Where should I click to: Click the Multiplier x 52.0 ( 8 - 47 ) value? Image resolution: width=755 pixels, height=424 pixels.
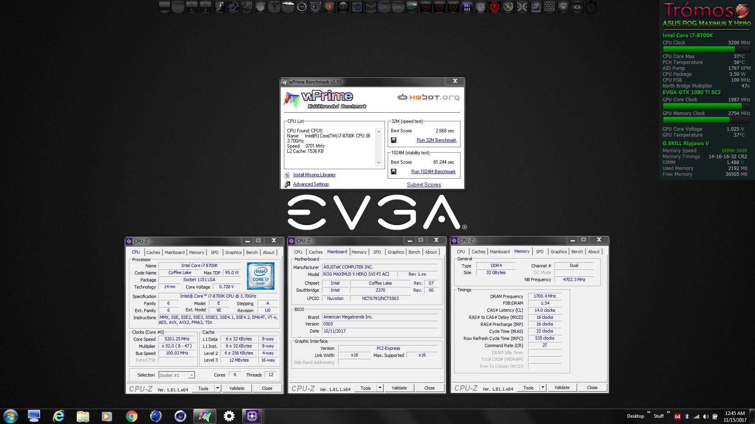[x=177, y=346]
